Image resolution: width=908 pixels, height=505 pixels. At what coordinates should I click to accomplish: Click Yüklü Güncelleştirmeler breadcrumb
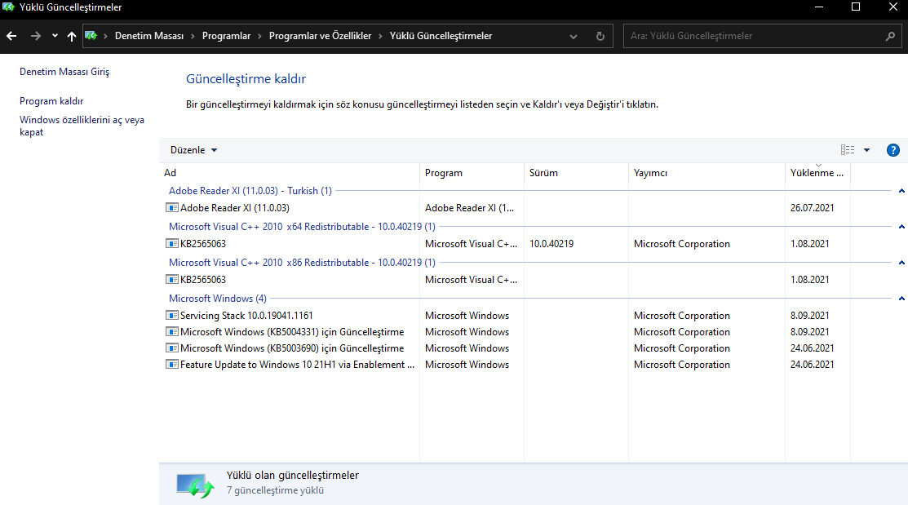[441, 36]
